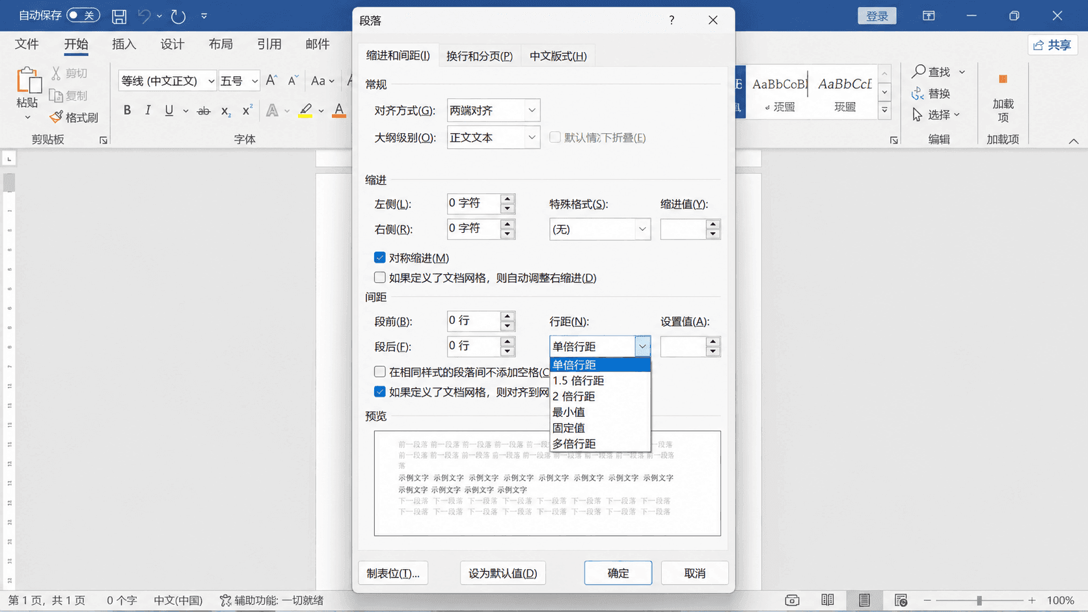
Task: Click the Cut (剪切) scissors icon
Action: pyautogui.click(x=56, y=73)
